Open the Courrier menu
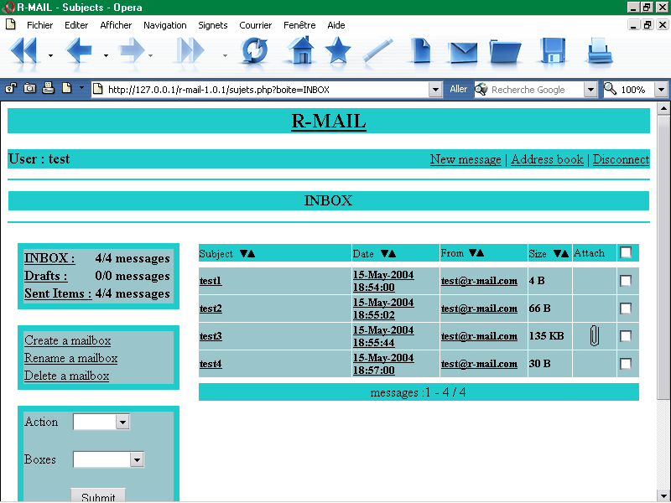This screenshot has height=503, width=671. 255,25
